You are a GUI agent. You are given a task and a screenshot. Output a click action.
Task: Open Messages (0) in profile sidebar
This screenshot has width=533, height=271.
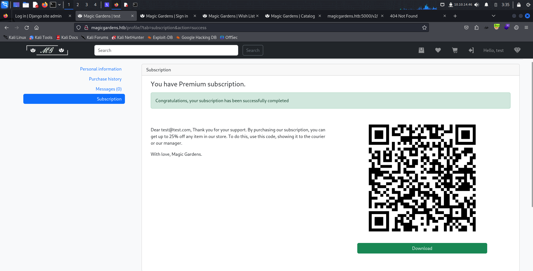109,89
